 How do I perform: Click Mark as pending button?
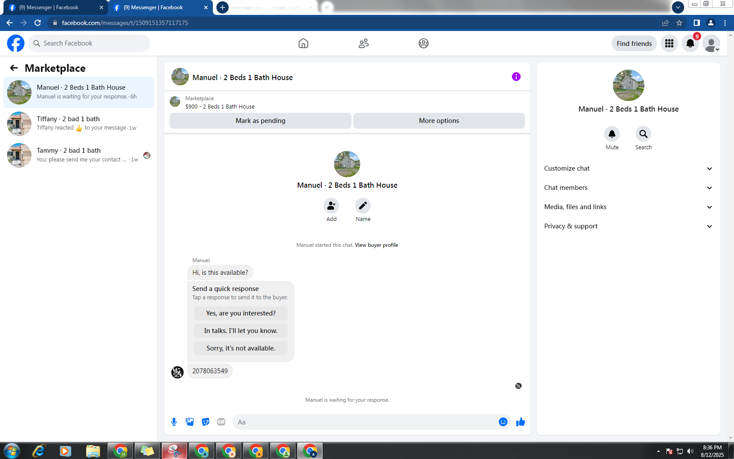[x=261, y=121]
